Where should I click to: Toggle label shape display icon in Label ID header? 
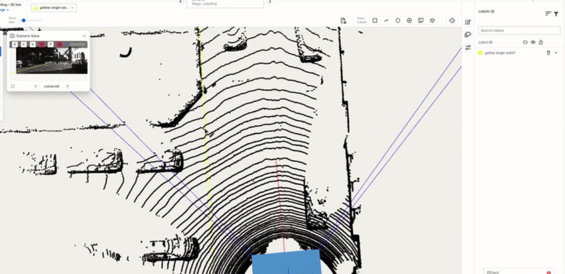525,42
